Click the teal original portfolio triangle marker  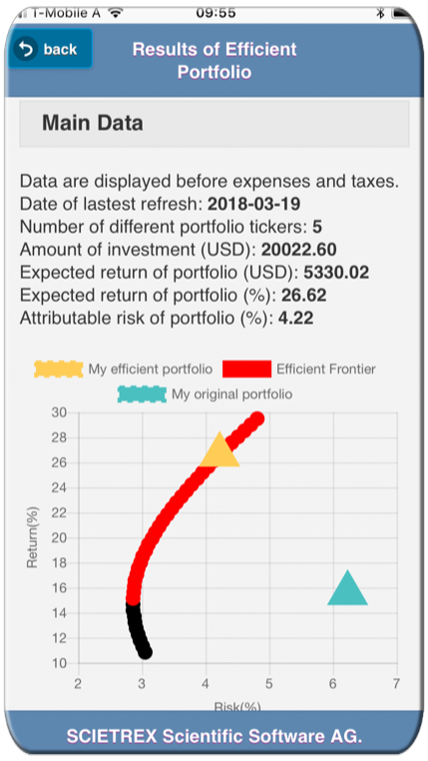pyautogui.click(x=347, y=588)
